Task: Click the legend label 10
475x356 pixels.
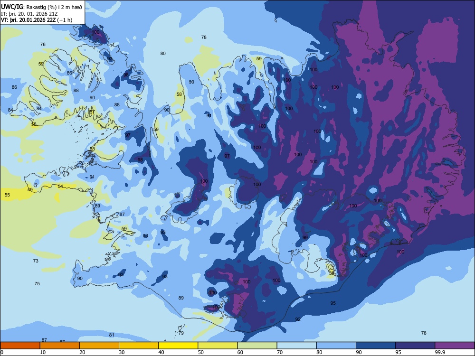Action: pyautogui.click(x=43, y=352)
